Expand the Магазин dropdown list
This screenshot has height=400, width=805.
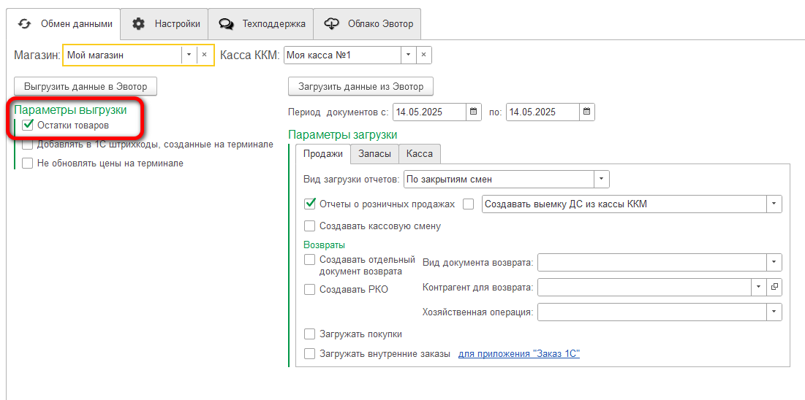(189, 55)
